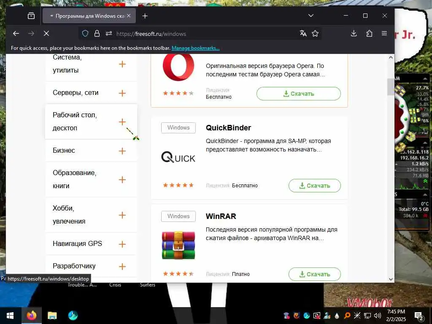Click the Windows tag on QuickBinder card

coord(178,128)
